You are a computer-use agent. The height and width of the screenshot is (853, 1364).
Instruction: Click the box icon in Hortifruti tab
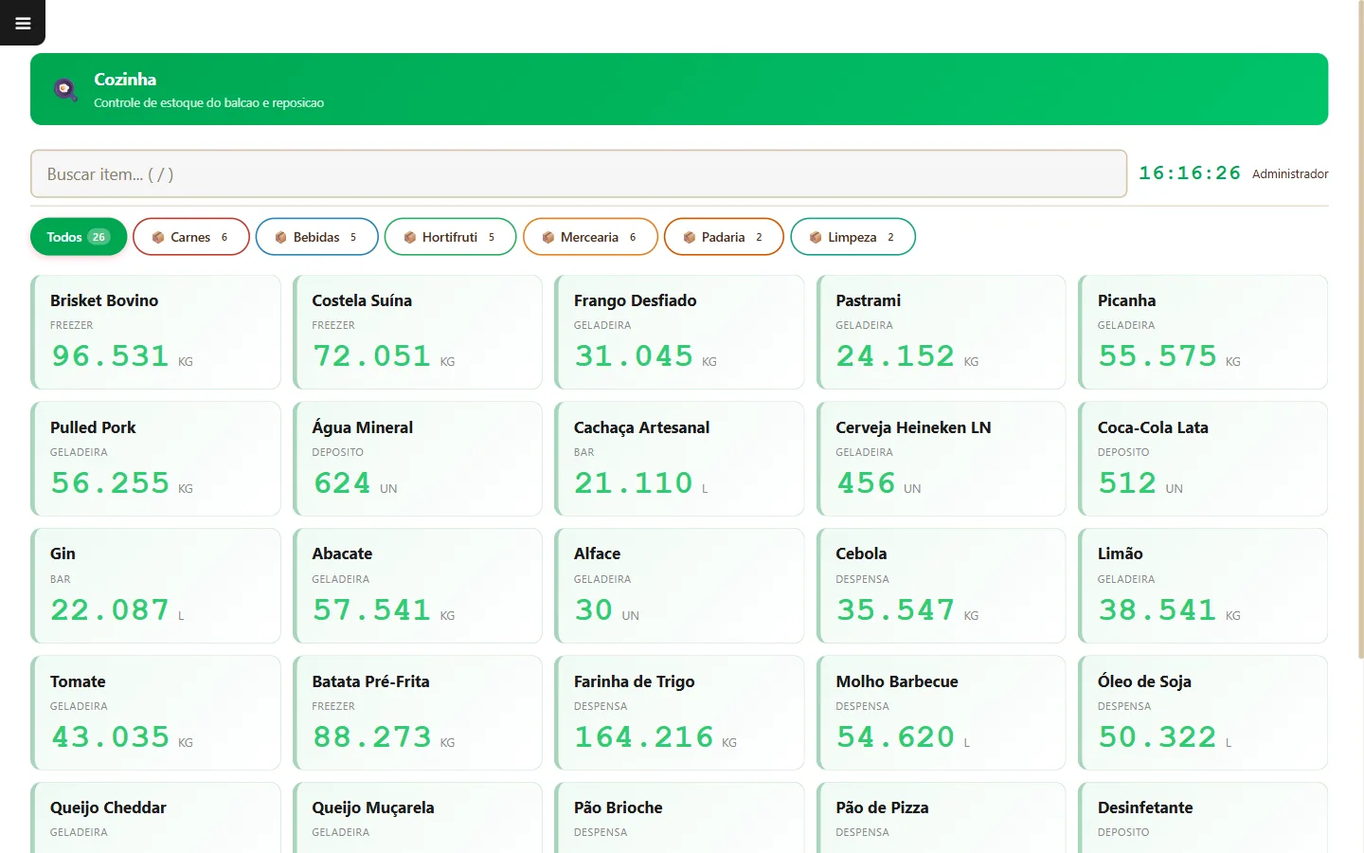click(x=409, y=237)
